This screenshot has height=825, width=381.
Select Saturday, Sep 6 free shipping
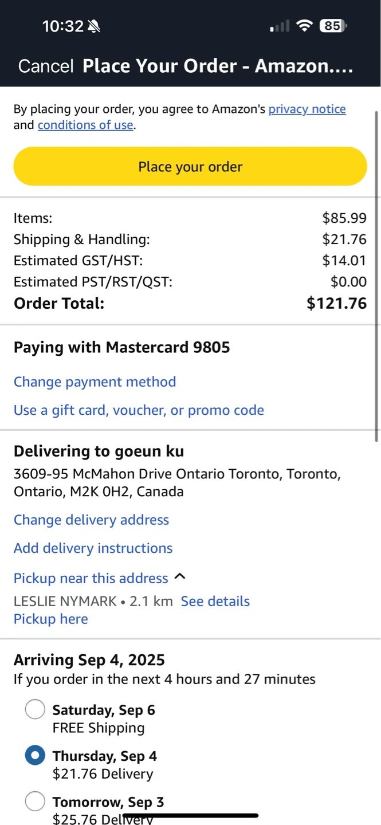tap(36, 709)
